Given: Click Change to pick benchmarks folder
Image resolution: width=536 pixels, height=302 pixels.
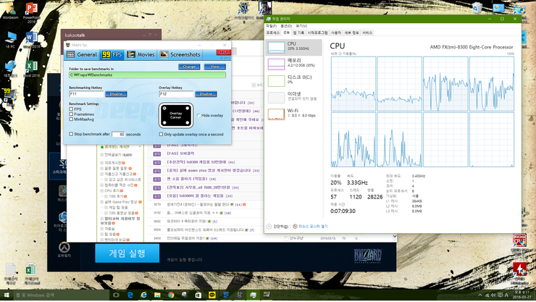Looking at the screenshot, I should [189, 67].
